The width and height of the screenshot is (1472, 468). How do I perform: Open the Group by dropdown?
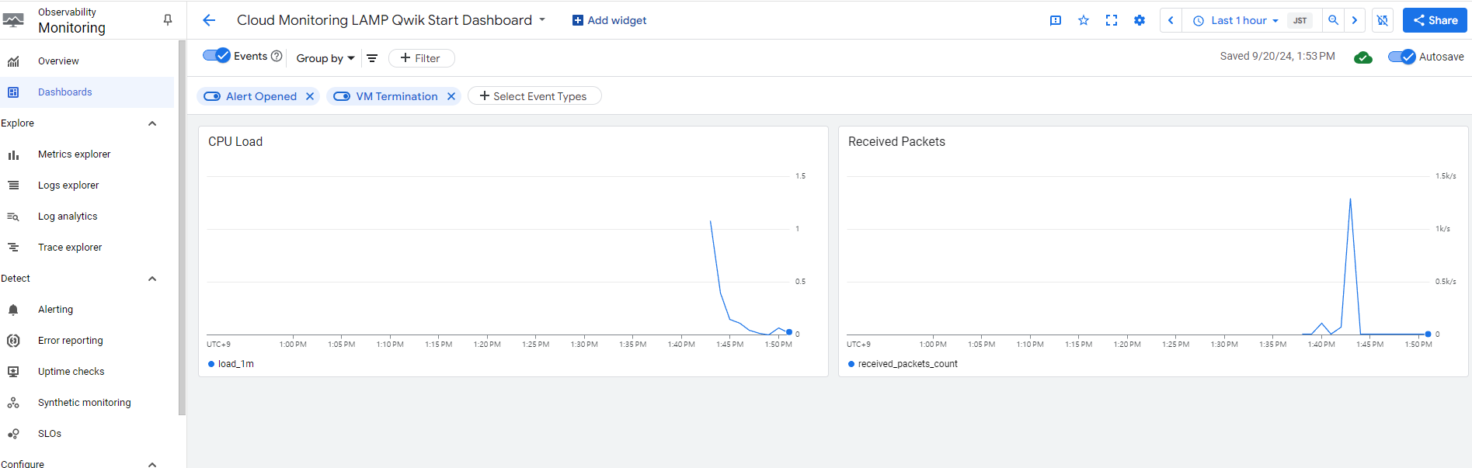325,58
